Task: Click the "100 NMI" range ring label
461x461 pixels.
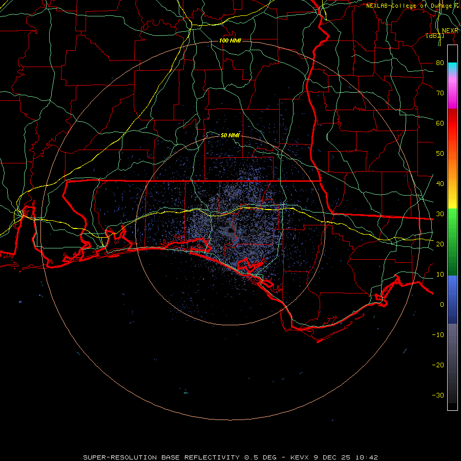Action: point(230,40)
